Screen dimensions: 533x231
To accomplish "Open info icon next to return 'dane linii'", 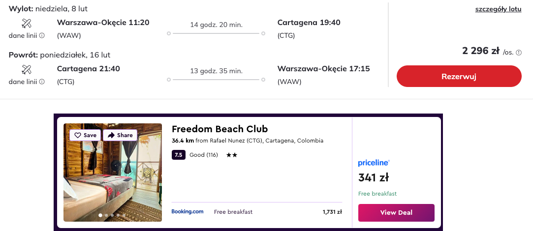I will (x=42, y=82).
